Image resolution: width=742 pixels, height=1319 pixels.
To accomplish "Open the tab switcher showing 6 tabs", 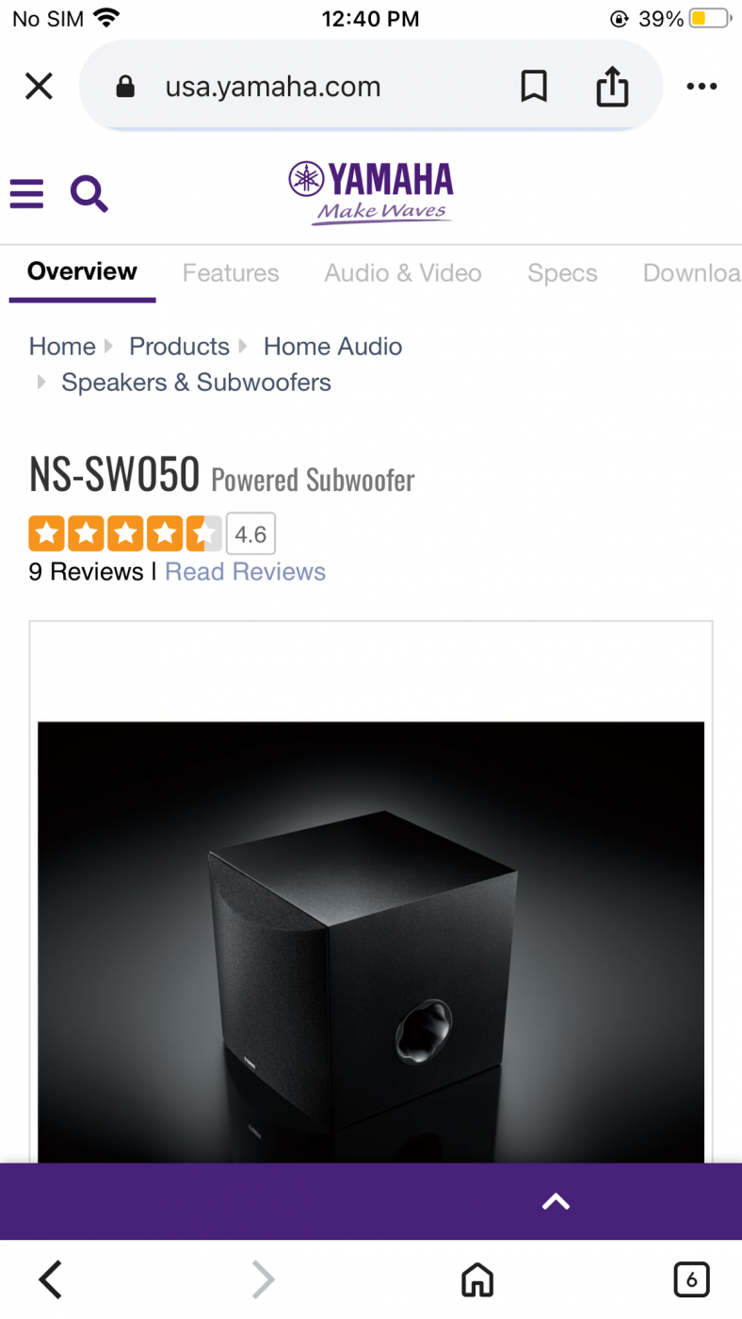I will 691,1279.
